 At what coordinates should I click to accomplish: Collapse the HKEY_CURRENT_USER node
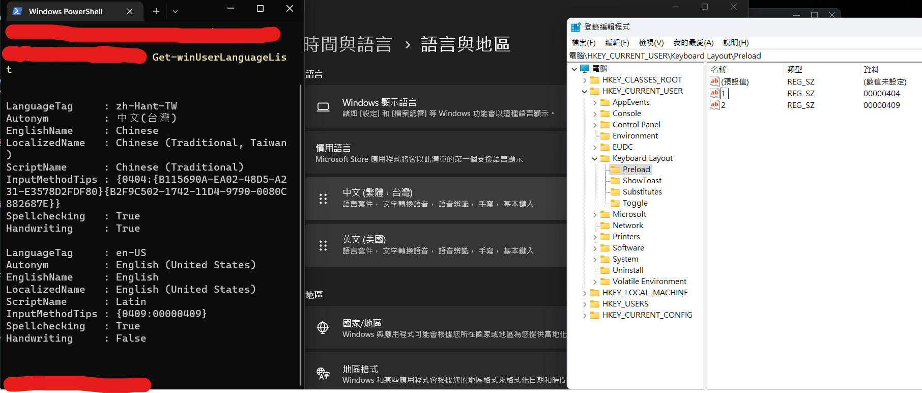pos(585,91)
